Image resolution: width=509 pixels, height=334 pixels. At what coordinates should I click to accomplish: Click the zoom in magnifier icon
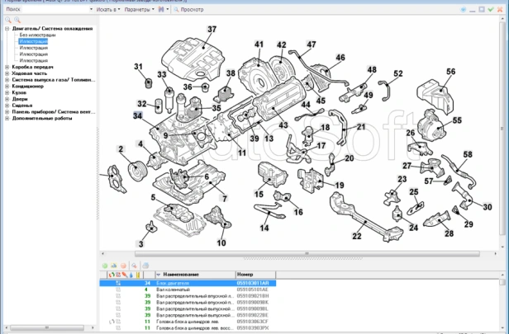(x=17, y=20)
